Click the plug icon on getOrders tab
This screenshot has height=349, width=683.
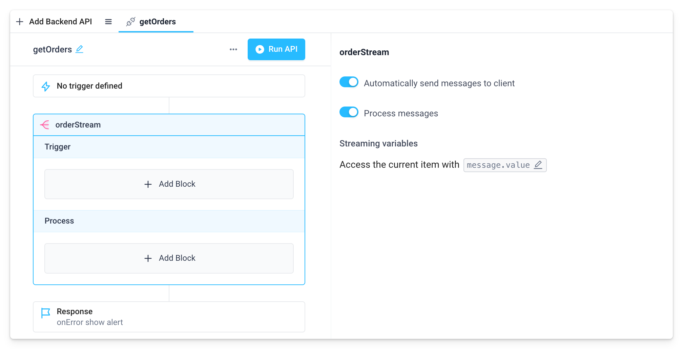(130, 22)
